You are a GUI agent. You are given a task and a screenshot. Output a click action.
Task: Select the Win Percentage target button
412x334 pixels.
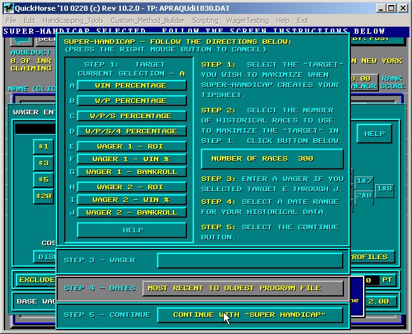click(x=132, y=85)
